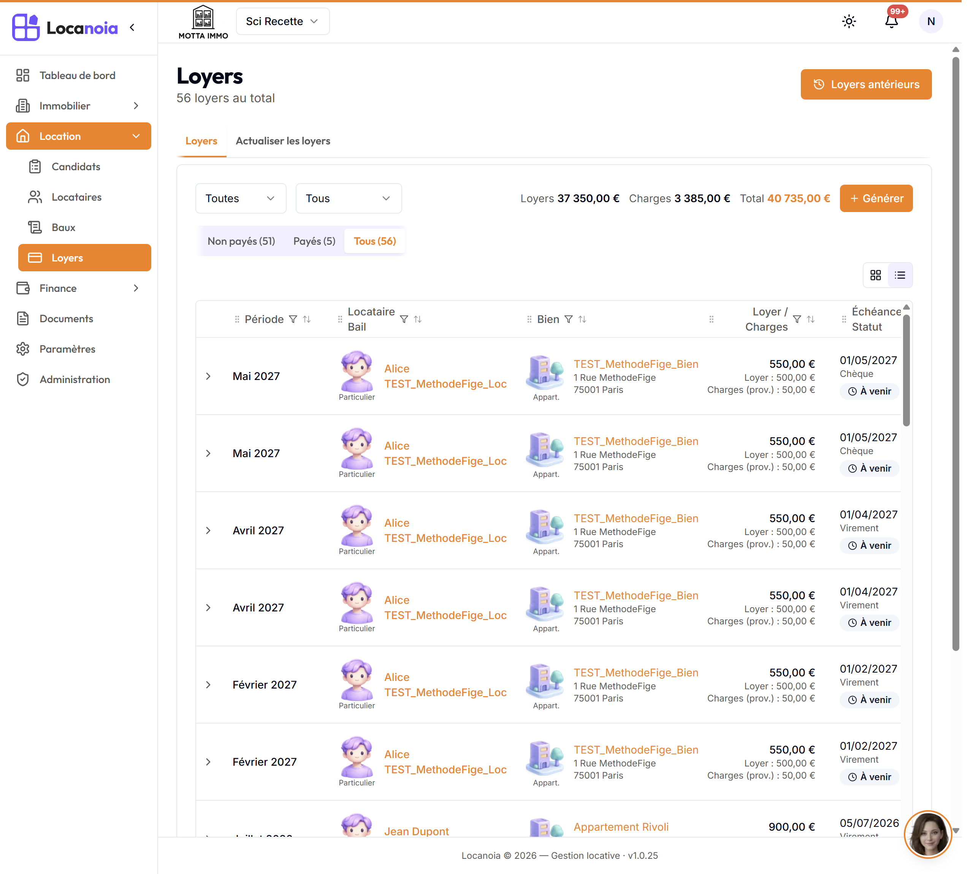Click the Générer button
The height and width of the screenshot is (874, 973).
click(876, 198)
